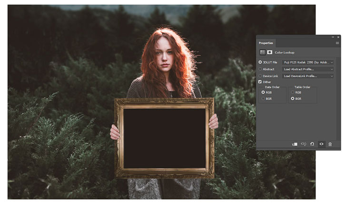Click the Color Lookup adjustment grid icon
Image resolution: width=345 pixels, height=204 pixels.
263,52
